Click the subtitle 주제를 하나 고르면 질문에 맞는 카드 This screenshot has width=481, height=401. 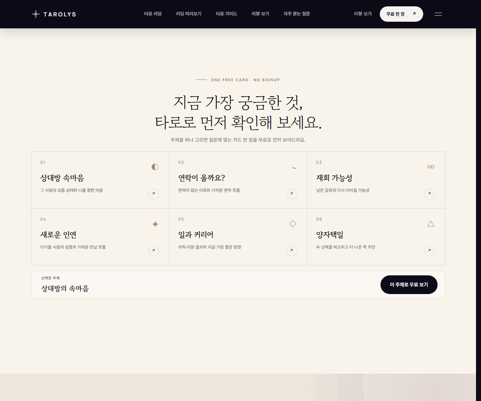(x=238, y=140)
